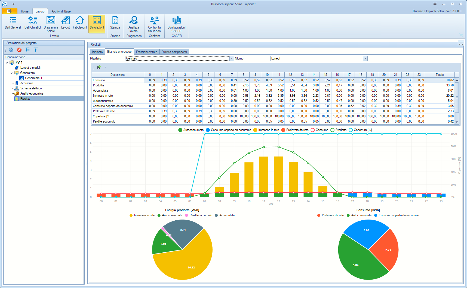Image resolution: width=467 pixels, height=288 pixels.
Task: Open the Giorno day dropdown arrow
Action: point(365,58)
